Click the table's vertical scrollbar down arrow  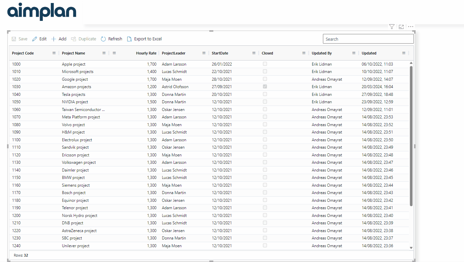tap(411, 248)
